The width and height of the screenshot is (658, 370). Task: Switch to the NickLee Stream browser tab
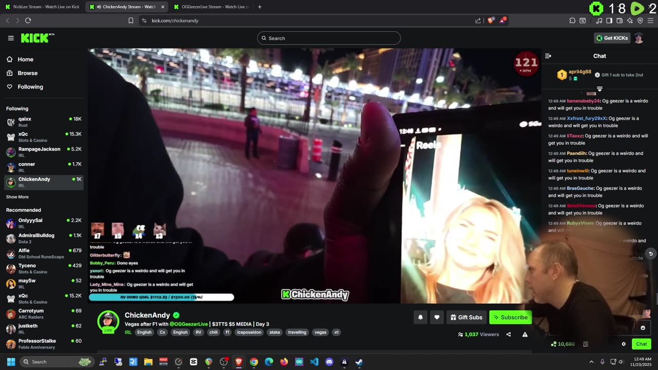tap(42, 7)
